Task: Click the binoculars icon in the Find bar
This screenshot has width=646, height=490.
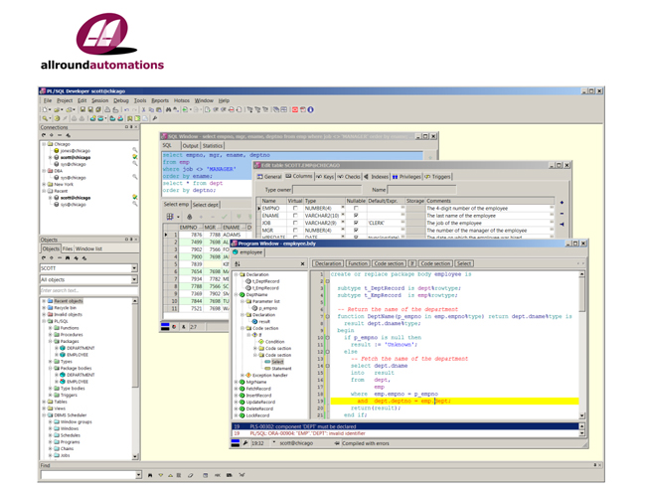Action: click(150, 475)
